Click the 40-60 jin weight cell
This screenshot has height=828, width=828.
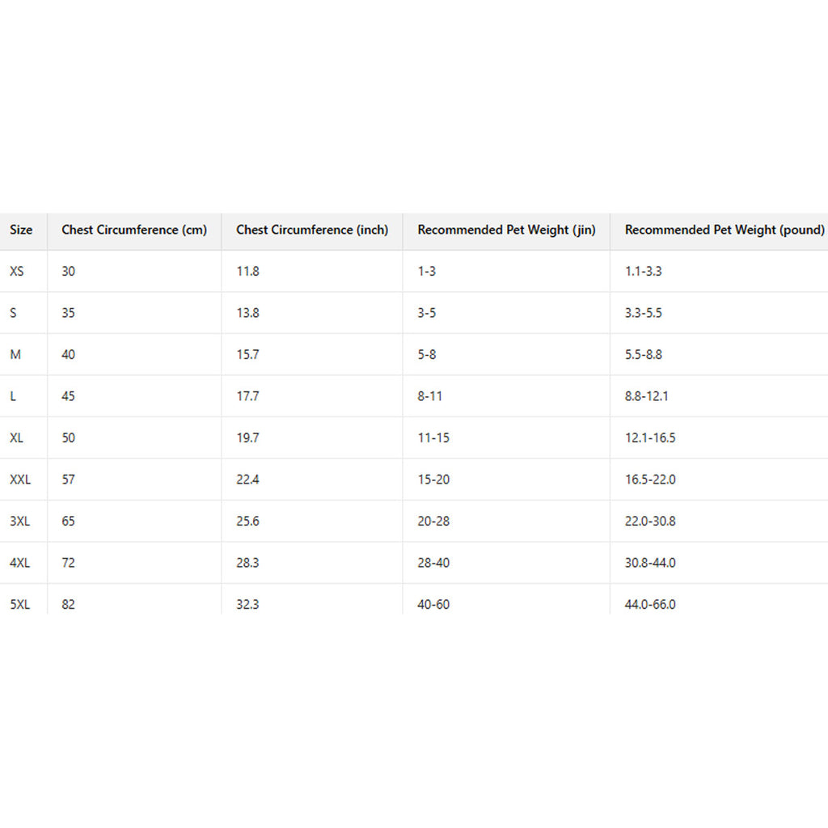pyautogui.click(x=433, y=604)
